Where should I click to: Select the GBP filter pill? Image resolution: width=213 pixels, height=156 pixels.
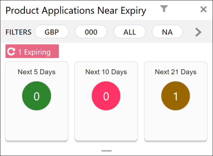[52, 32]
